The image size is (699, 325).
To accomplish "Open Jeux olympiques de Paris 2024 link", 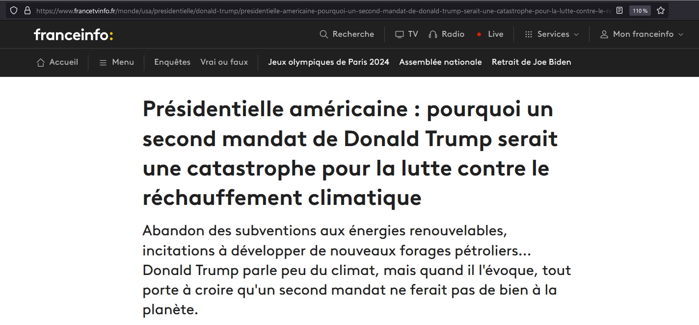I will [x=328, y=62].
